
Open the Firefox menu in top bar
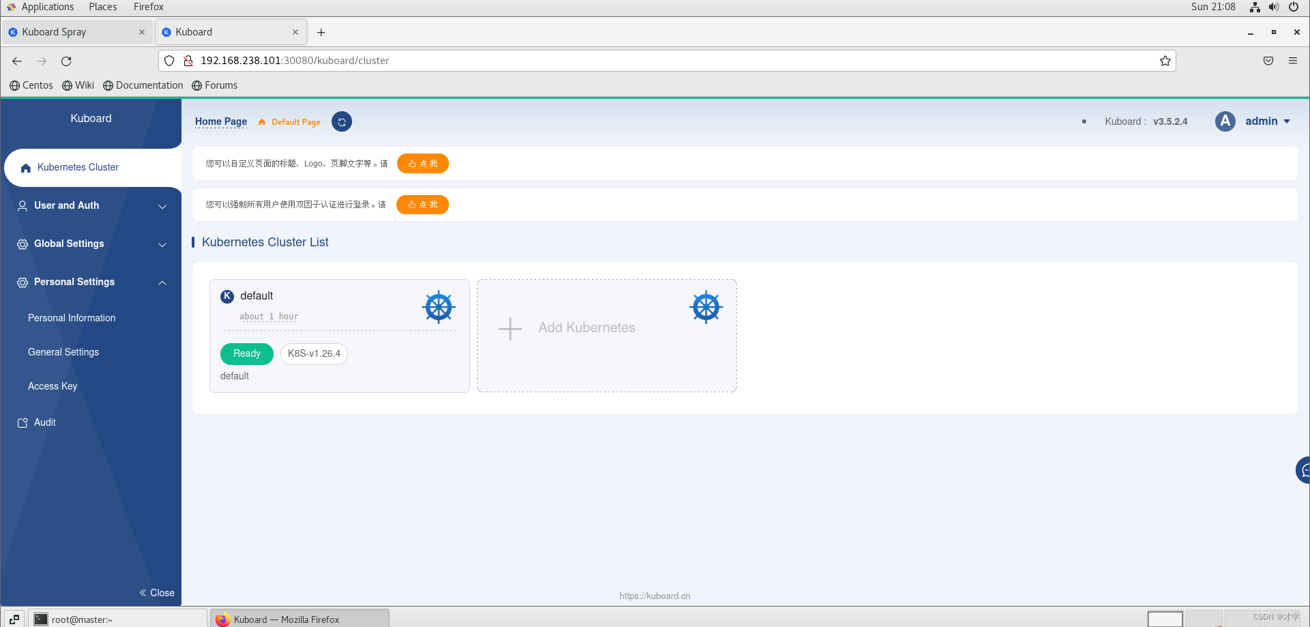149,7
